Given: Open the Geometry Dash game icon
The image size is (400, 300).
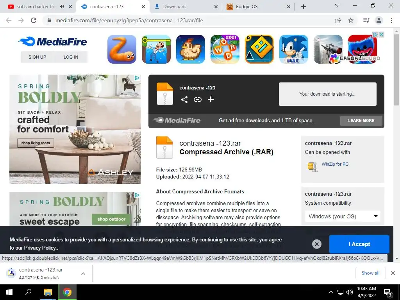Looking at the screenshot, I should [x=259, y=49].
